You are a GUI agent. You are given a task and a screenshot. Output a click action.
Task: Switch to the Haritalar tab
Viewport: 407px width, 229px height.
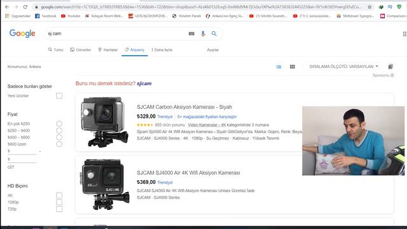107,50
